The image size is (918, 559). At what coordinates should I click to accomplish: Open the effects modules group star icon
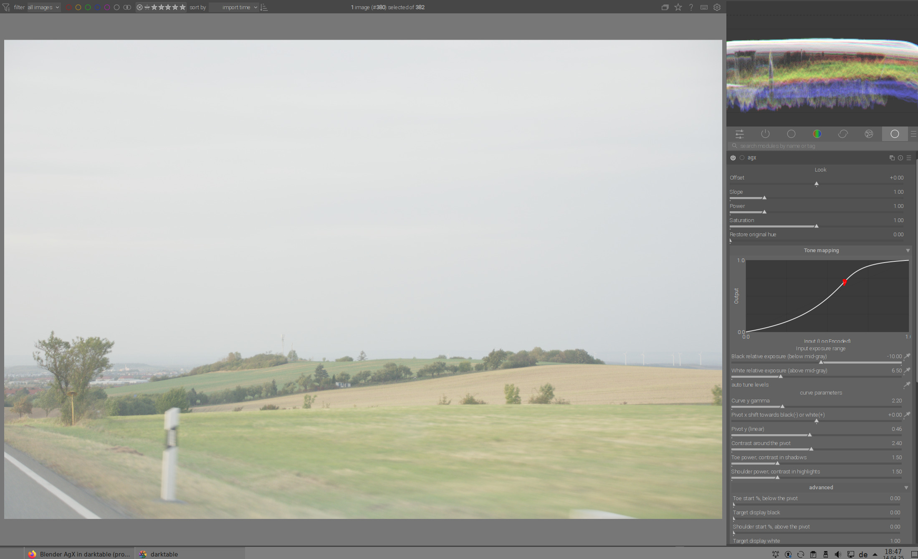pos(869,134)
